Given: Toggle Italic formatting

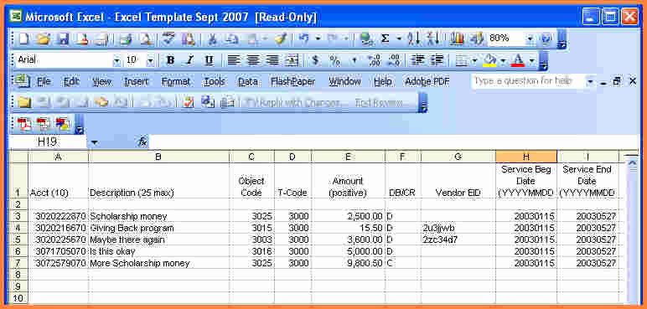Looking at the screenshot, I should 189,60.
